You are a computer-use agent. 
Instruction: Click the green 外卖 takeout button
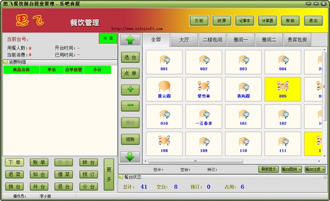click(108, 38)
